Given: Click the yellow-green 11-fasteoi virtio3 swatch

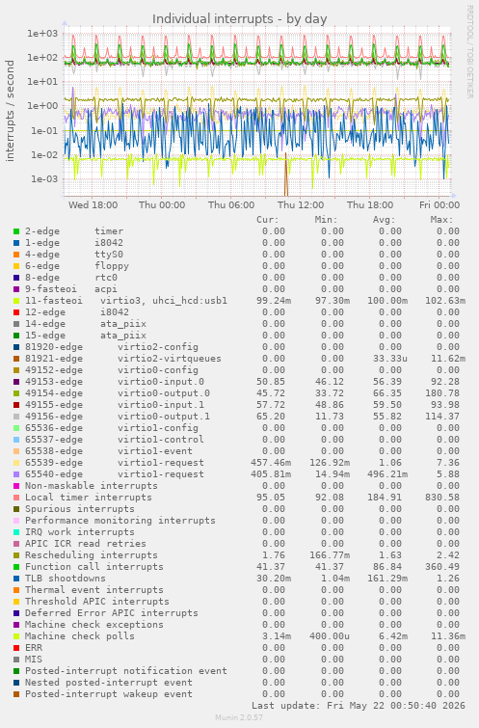Looking at the screenshot, I should tap(16, 301).
